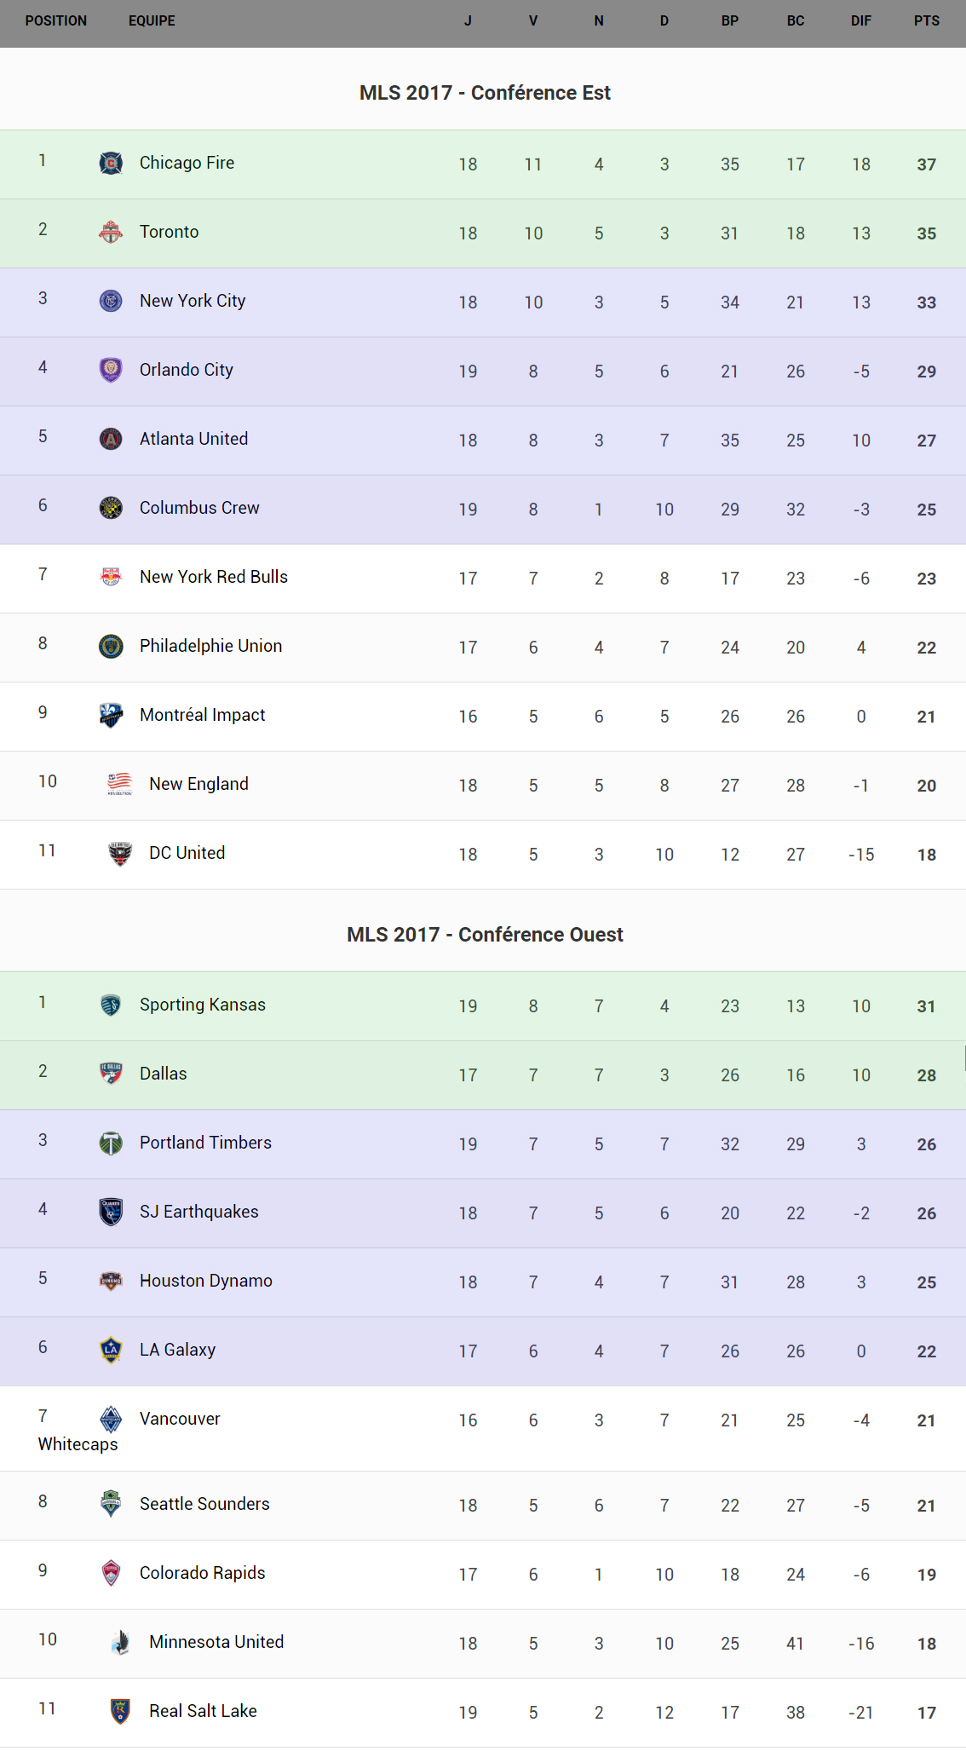Screen dimensions: 966x1757
Task: Select the Minnesota United team name
Action: pos(216,1642)
